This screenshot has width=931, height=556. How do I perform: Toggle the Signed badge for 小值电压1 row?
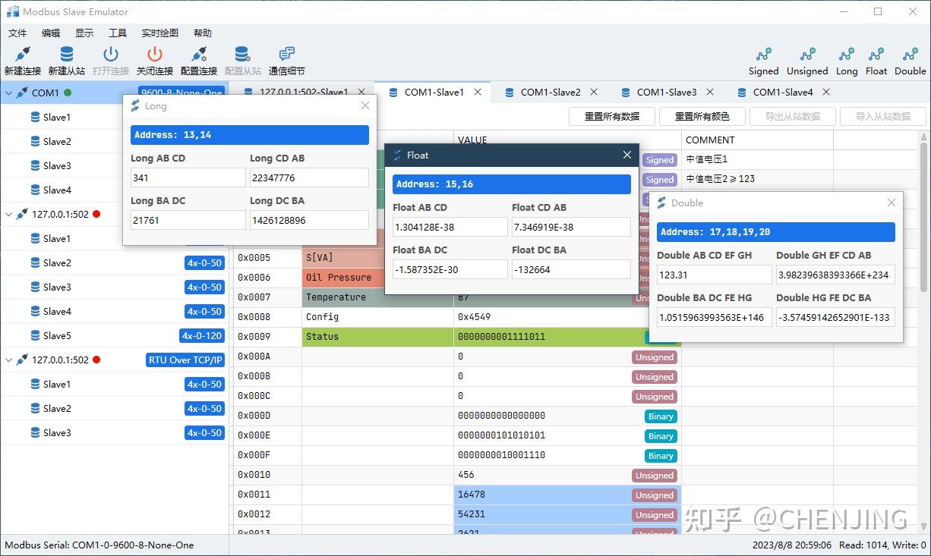click(x=659, y=159)
